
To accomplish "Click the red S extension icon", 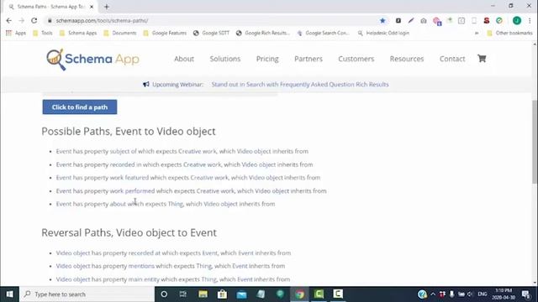I will pos(487,20).
